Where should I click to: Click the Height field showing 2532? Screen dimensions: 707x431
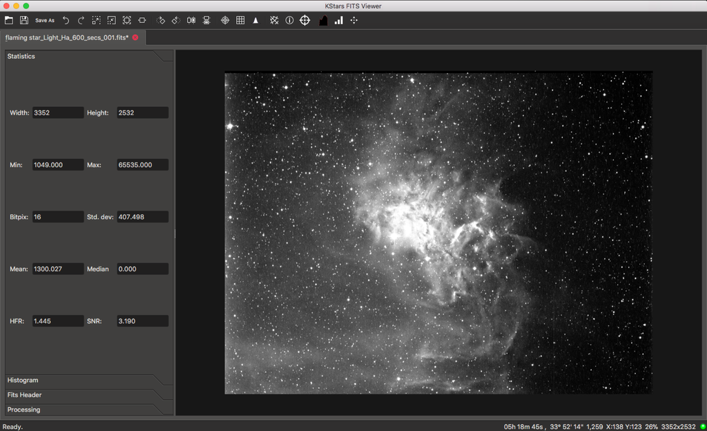coord(142,113)
